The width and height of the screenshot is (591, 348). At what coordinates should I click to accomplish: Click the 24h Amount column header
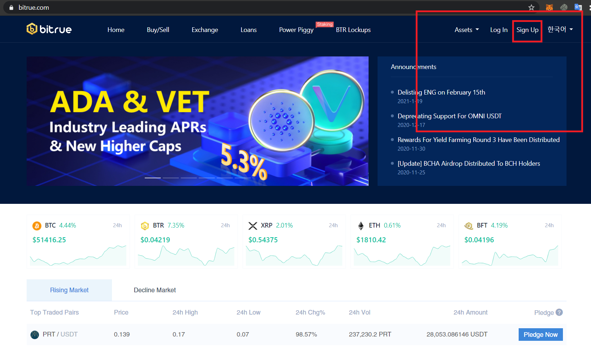(x=470, y=312)
